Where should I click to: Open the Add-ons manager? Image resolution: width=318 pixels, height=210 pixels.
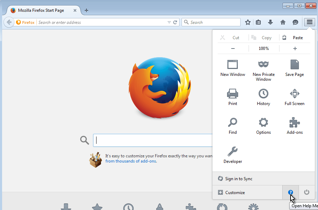pos(294,123)
